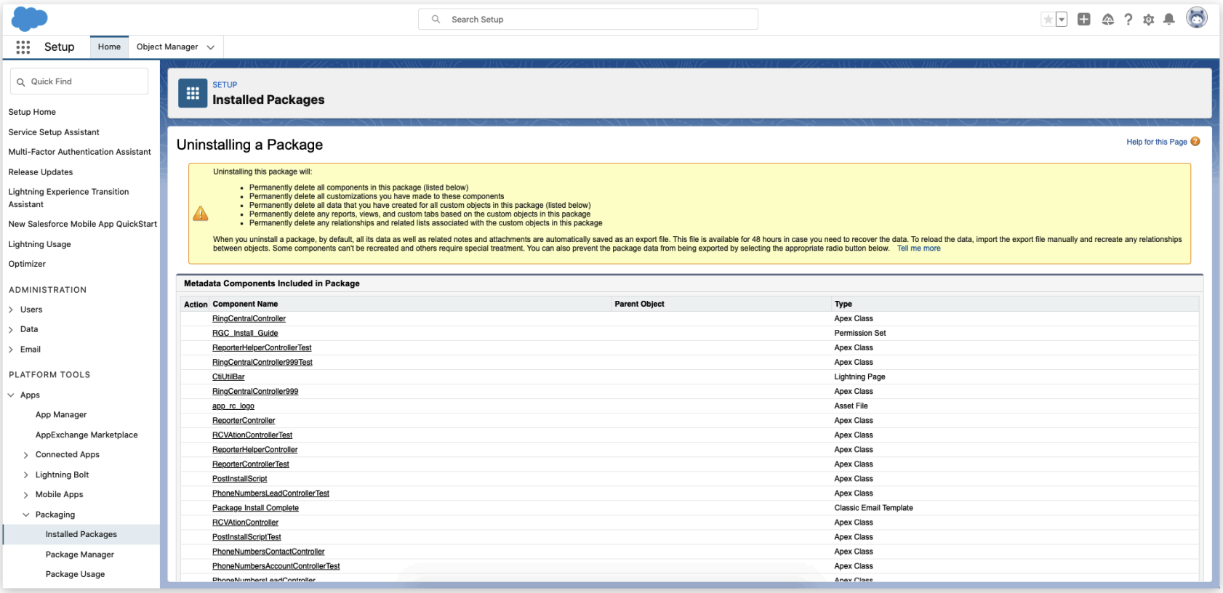Expand the Email section
This screenshot has width=1223, height=593.
(11, 350)
